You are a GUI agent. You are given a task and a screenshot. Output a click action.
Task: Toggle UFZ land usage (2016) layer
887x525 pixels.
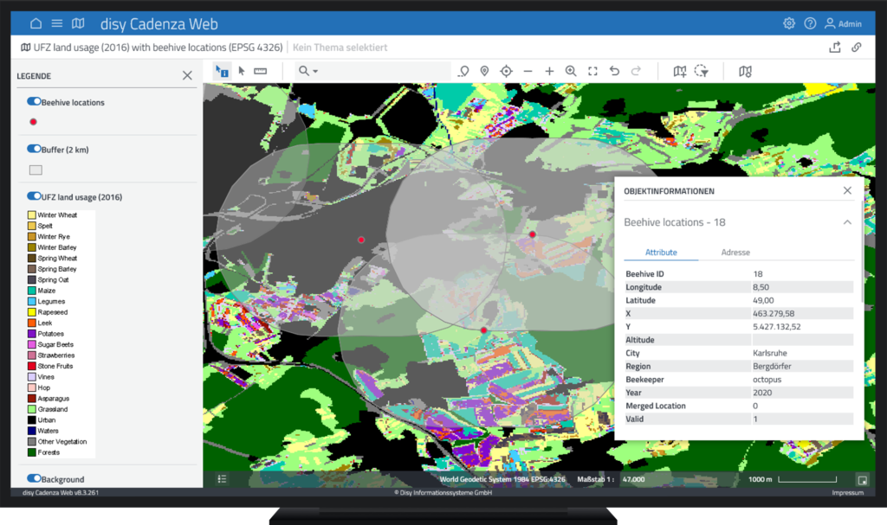tap(34, 196)
